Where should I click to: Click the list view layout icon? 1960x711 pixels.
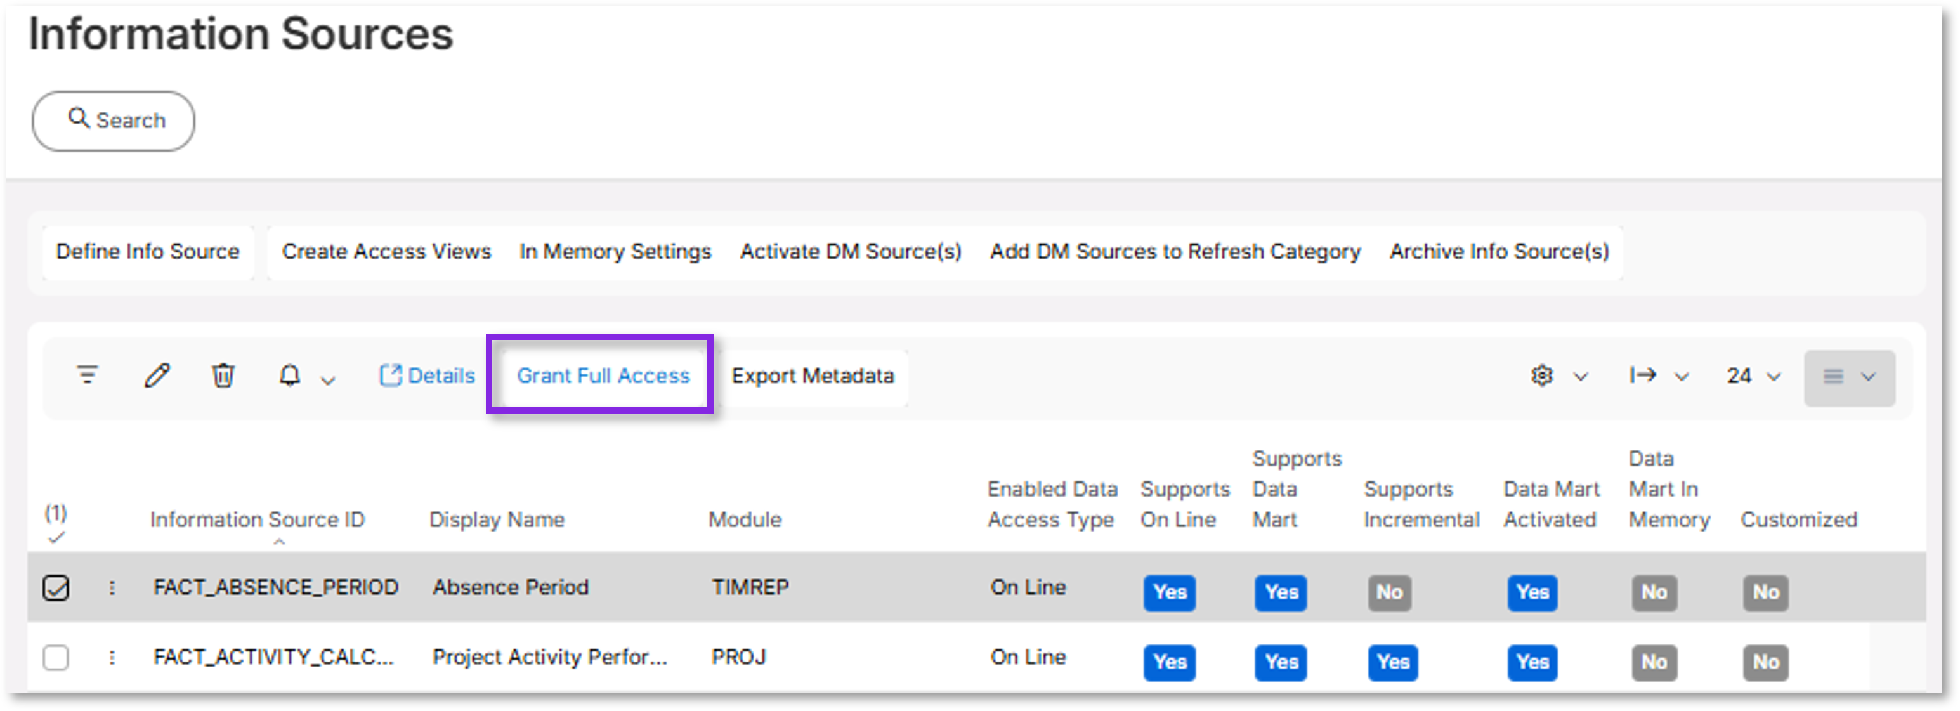tap(1833, 376)
